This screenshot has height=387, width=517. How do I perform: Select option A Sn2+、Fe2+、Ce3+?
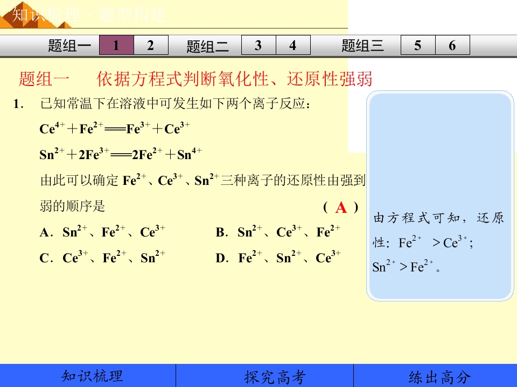coord(102,232)
